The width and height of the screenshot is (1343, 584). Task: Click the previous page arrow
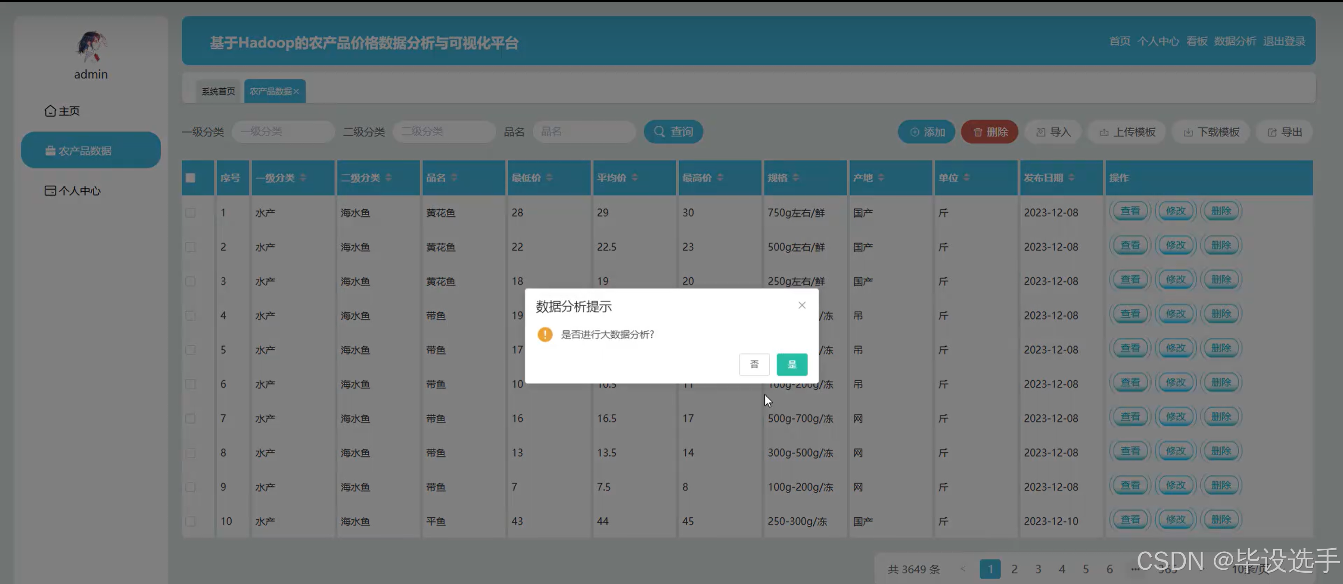[x=963, y=569]
